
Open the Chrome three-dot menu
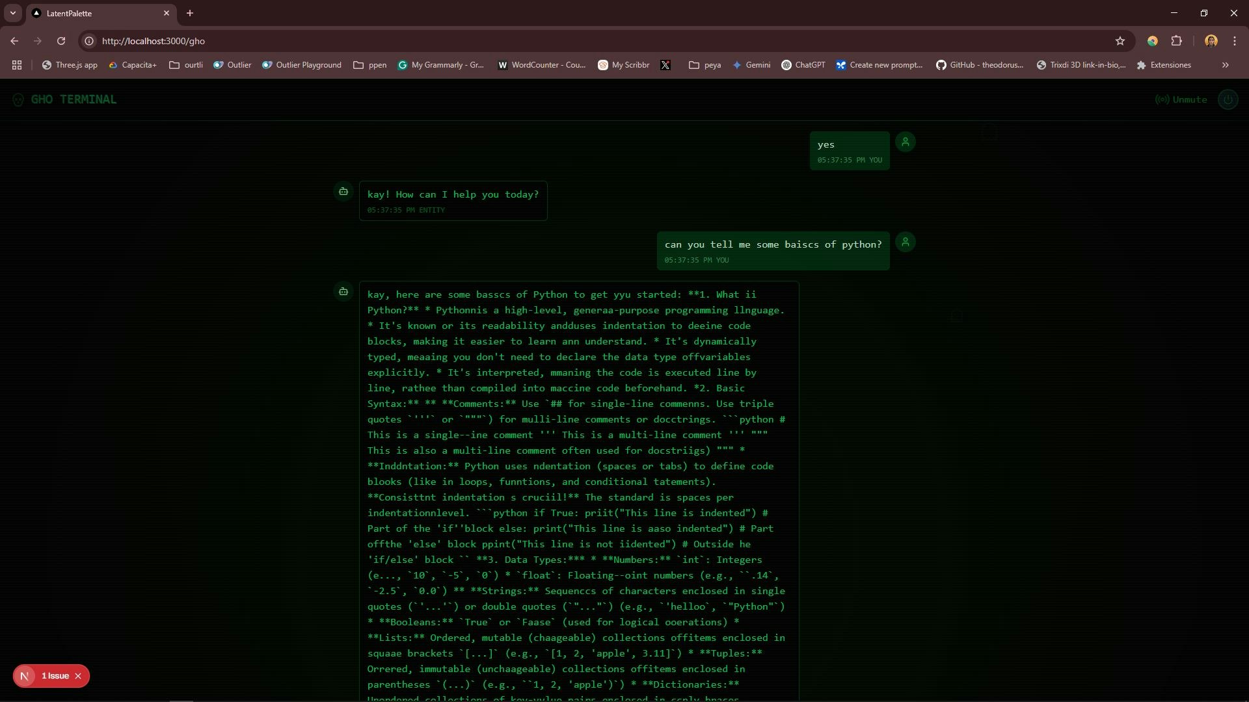pyautogui.click(x=1235, y=41)
